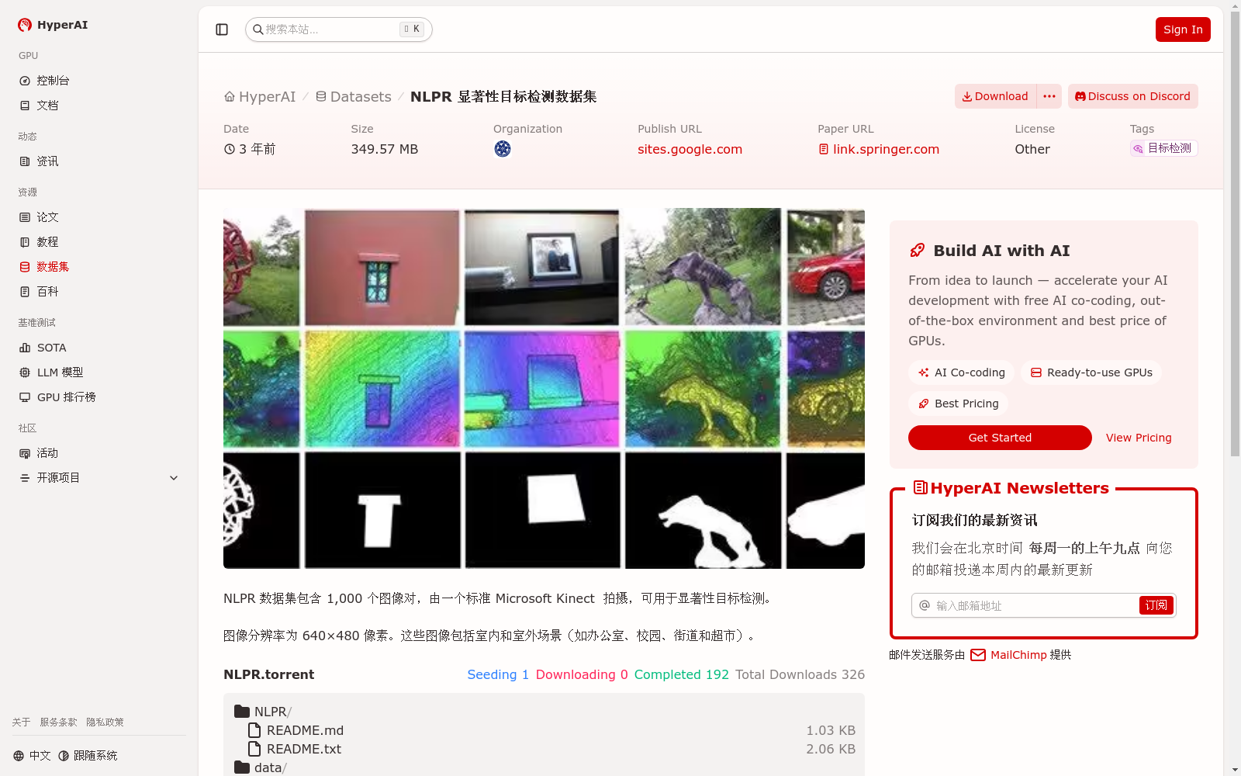
Task: Click the HyperAI Newsletters icon
Action: 920,488
